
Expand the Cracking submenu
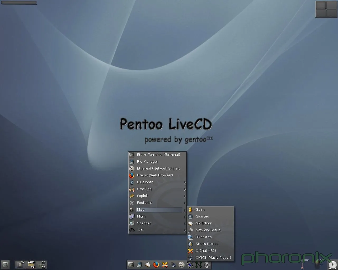click(x=157, y=189)
